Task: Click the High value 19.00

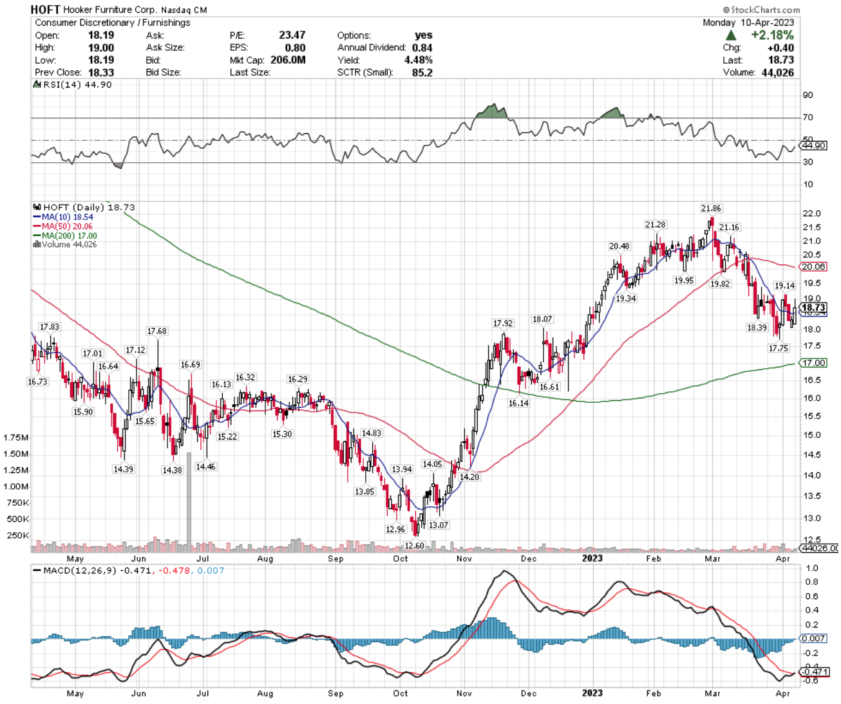Action: 101,48
